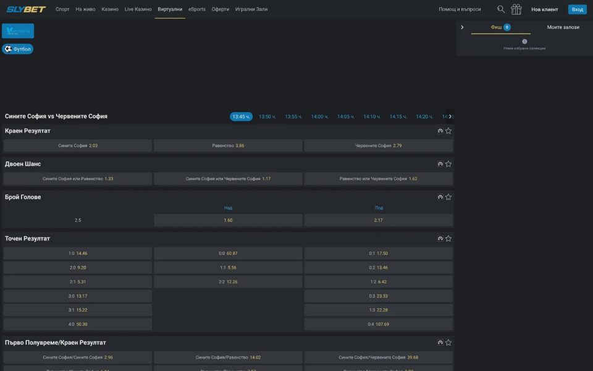Open the Спорт menu
The image size is (593, 371).
62,9
